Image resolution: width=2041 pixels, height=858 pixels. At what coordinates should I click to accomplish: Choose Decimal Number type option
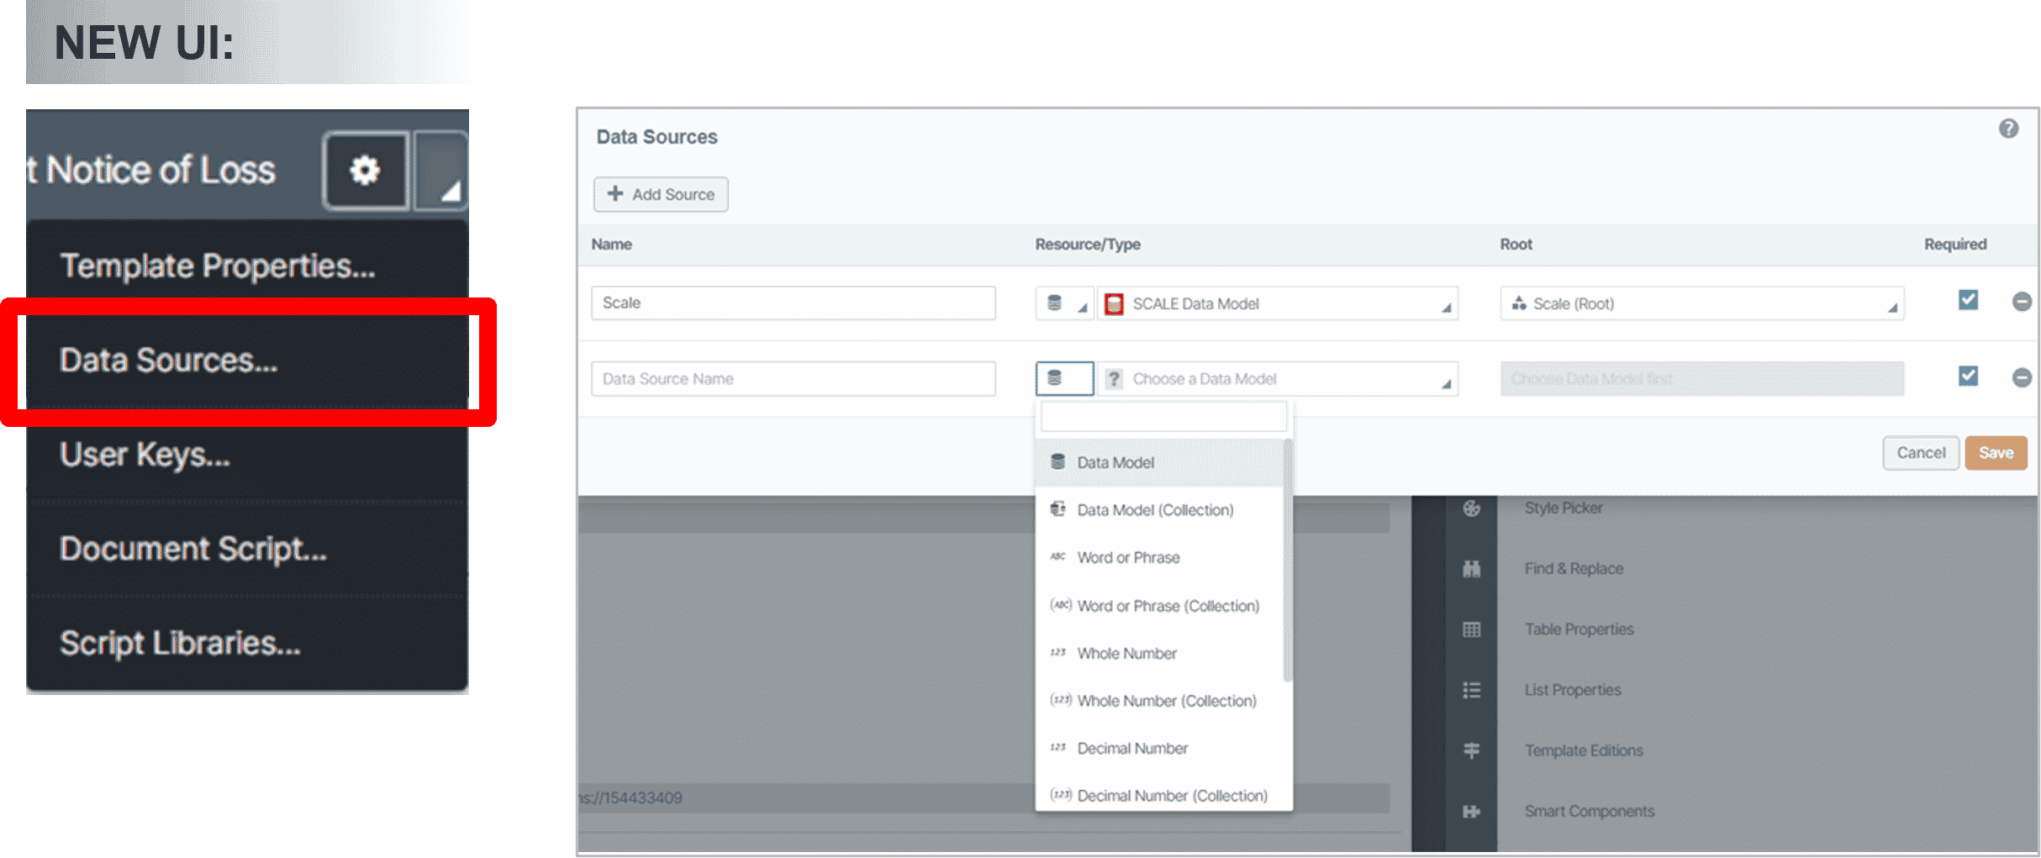click(x=1160, y=748)
